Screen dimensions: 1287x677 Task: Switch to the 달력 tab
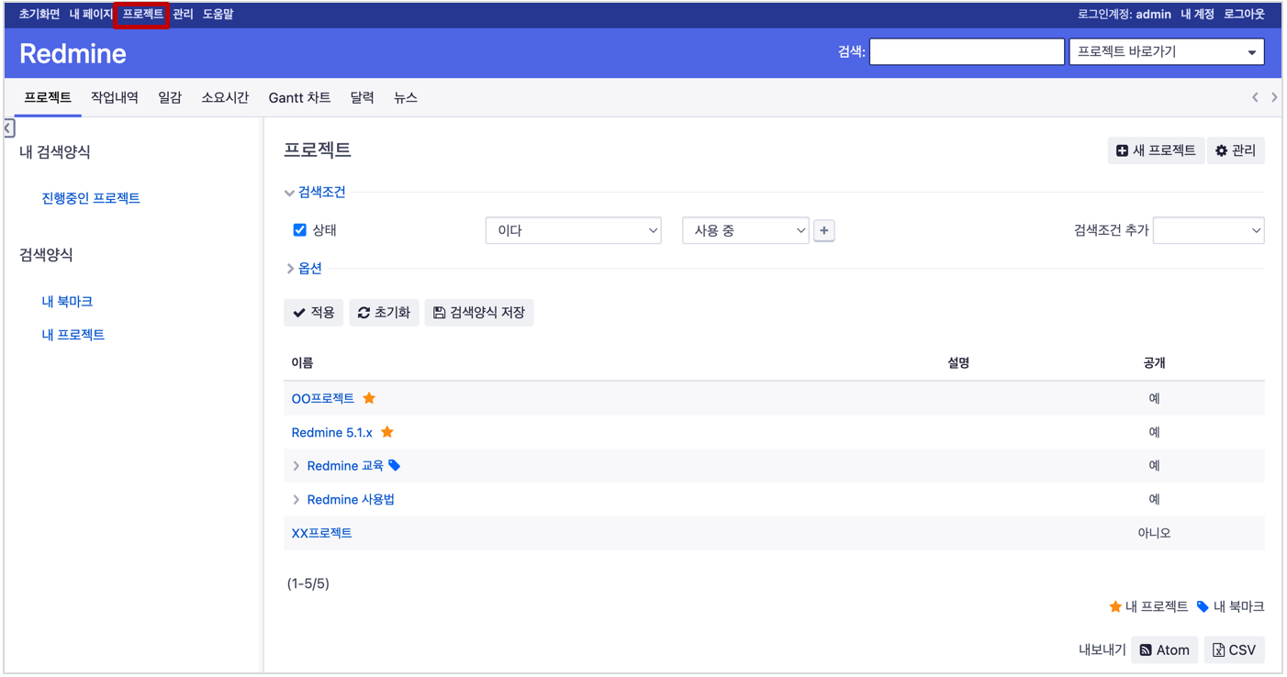(x=363, y=97)
